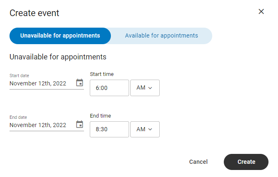
Task: Close the Create event dialog
Action: click(261, 12)
